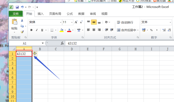
Task: Decrease font size with small A icon
Action: 81,22
